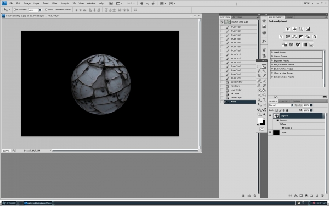
Task: Select the Lasso tool
Action: 259,71
